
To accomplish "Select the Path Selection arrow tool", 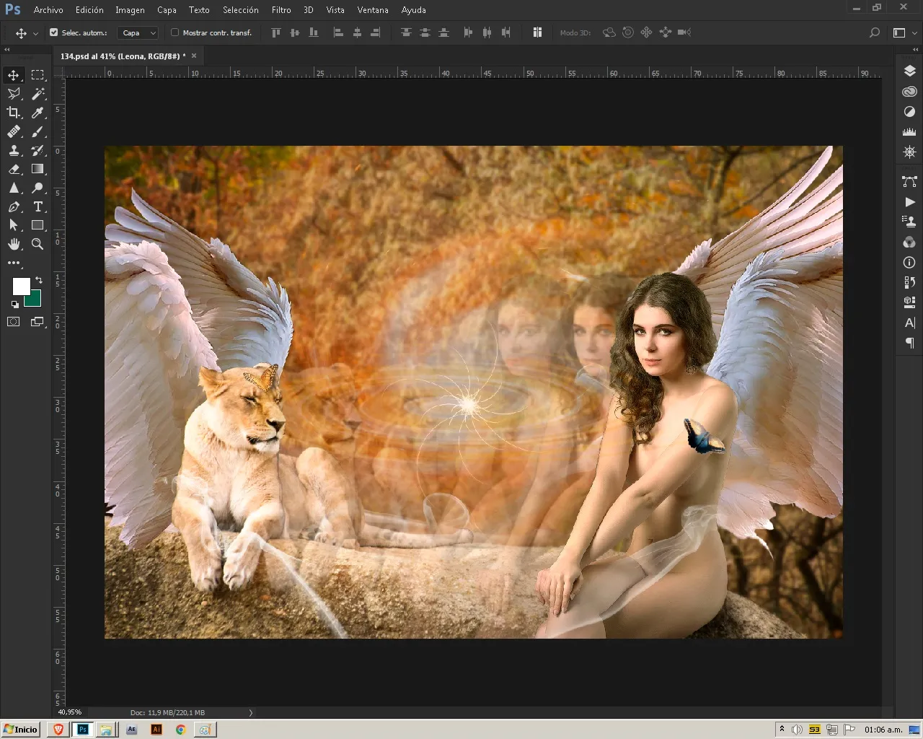I will pos(14,225).
